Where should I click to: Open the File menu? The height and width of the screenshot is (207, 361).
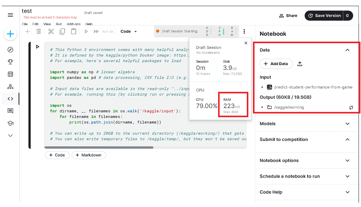pos(25,24)
